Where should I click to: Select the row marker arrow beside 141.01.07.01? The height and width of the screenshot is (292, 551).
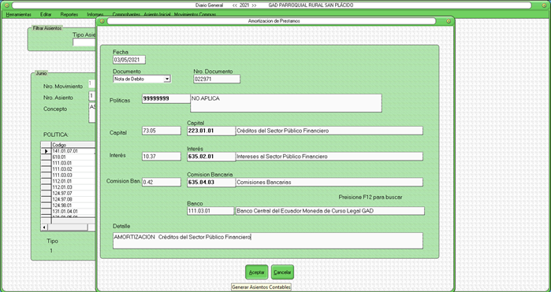click(46, 151)
